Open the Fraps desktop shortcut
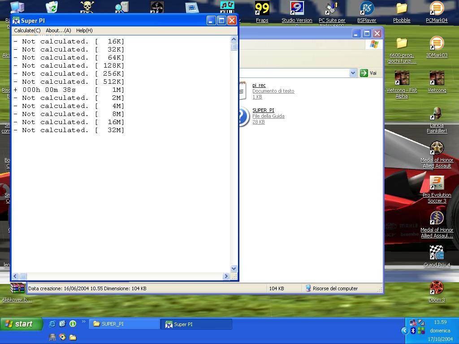Viewport: 459px width, 344px height. click(x=262, y=12)
